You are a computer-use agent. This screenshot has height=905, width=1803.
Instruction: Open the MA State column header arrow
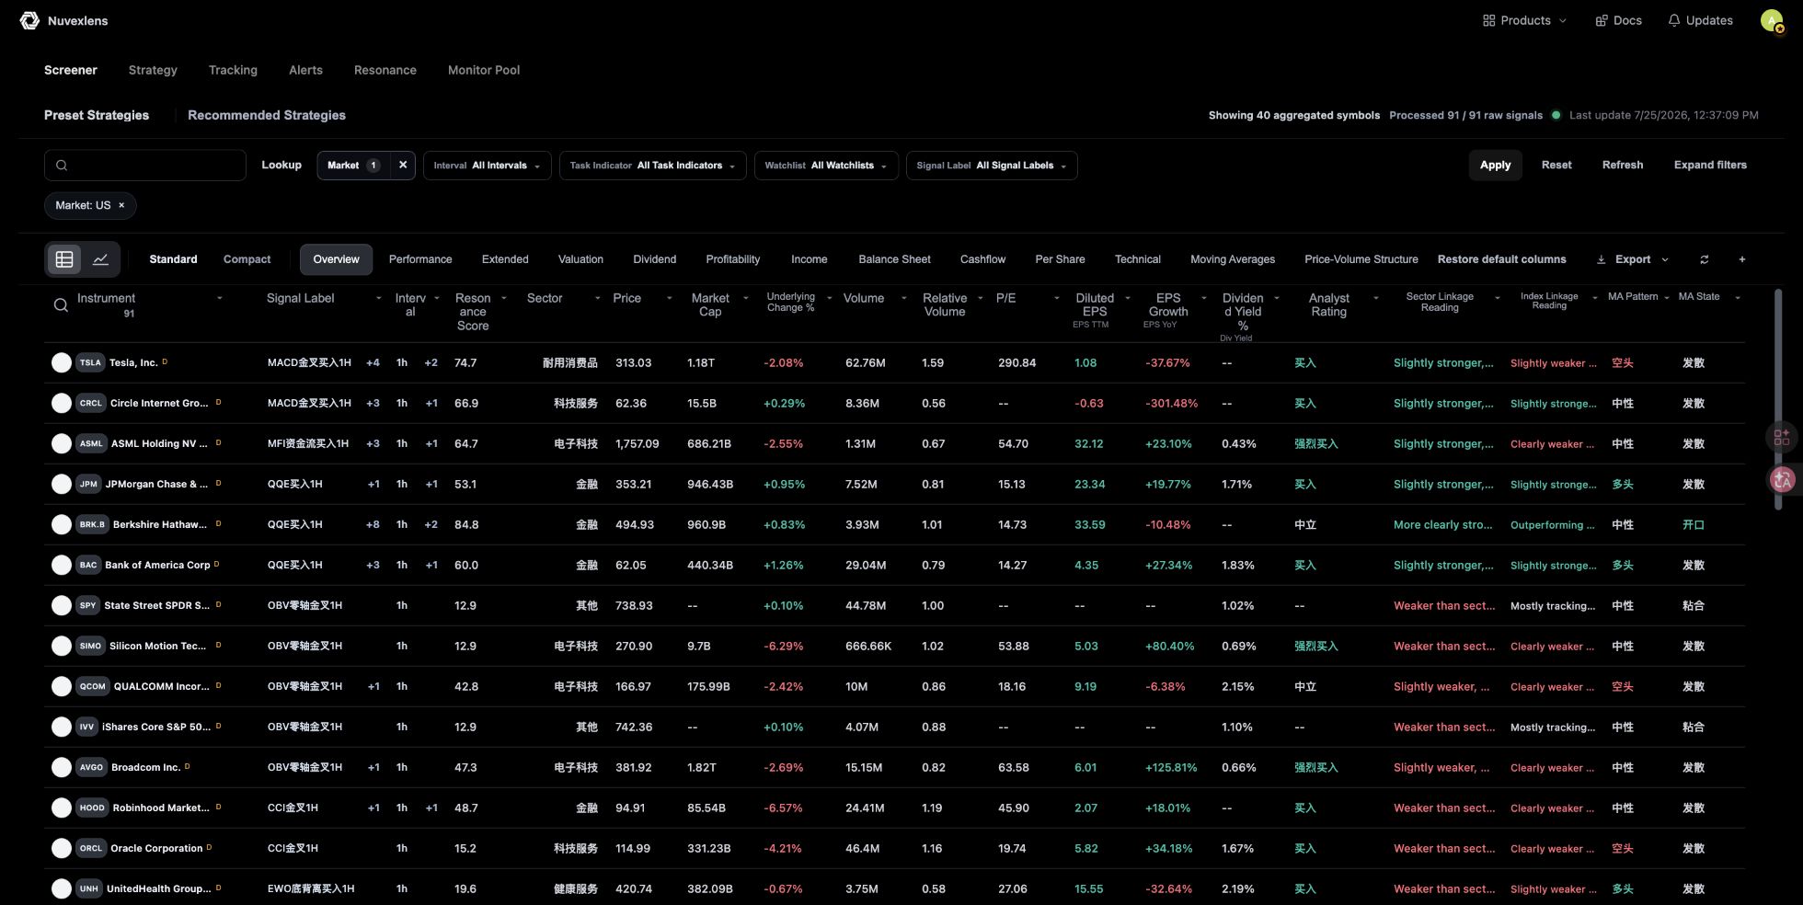[x=1737, y=297]
